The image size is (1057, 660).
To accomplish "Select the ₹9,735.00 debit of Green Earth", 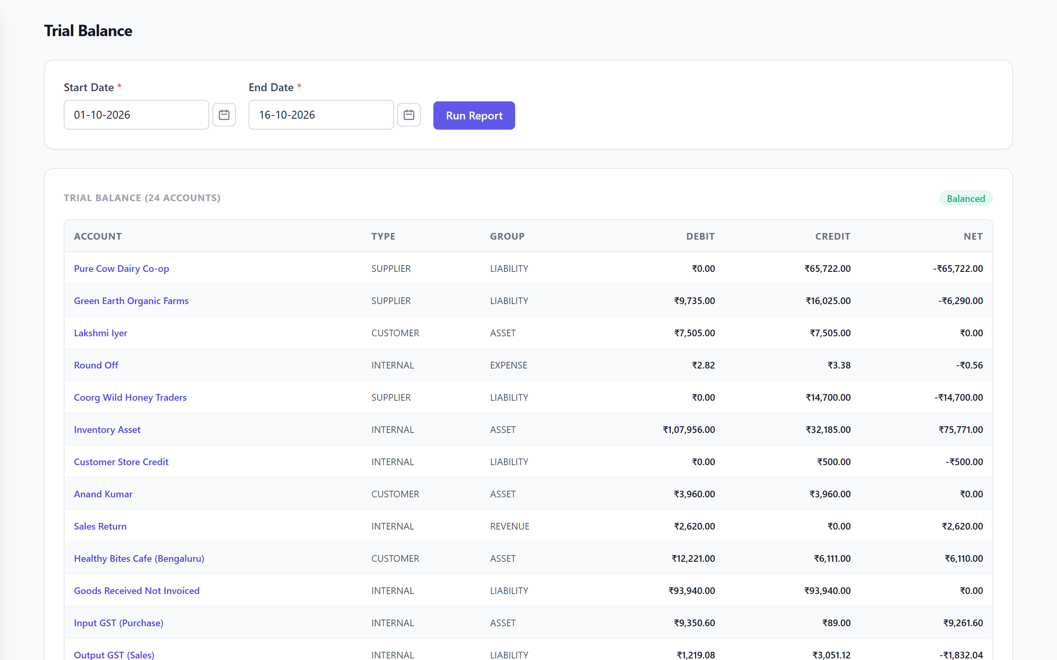I will [x=694, y=301].
